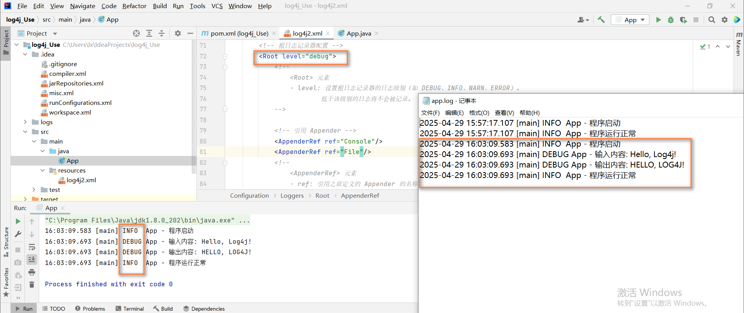Image resolution: width=744 pixels, height=313 pixels.
Task: Hide the Project panel with minus icon
Action: (190, 34)
